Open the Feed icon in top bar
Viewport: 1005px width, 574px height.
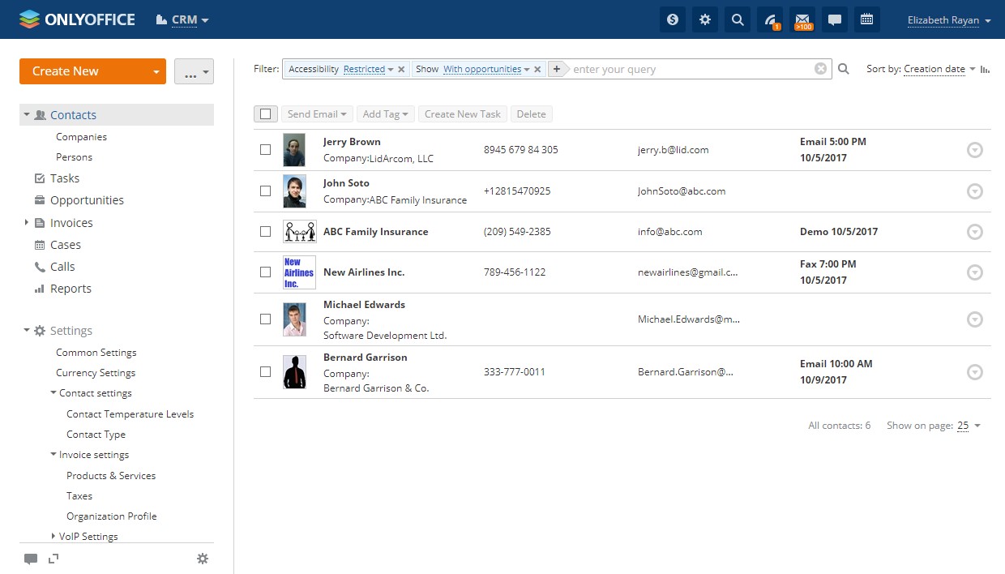(770, 20)
